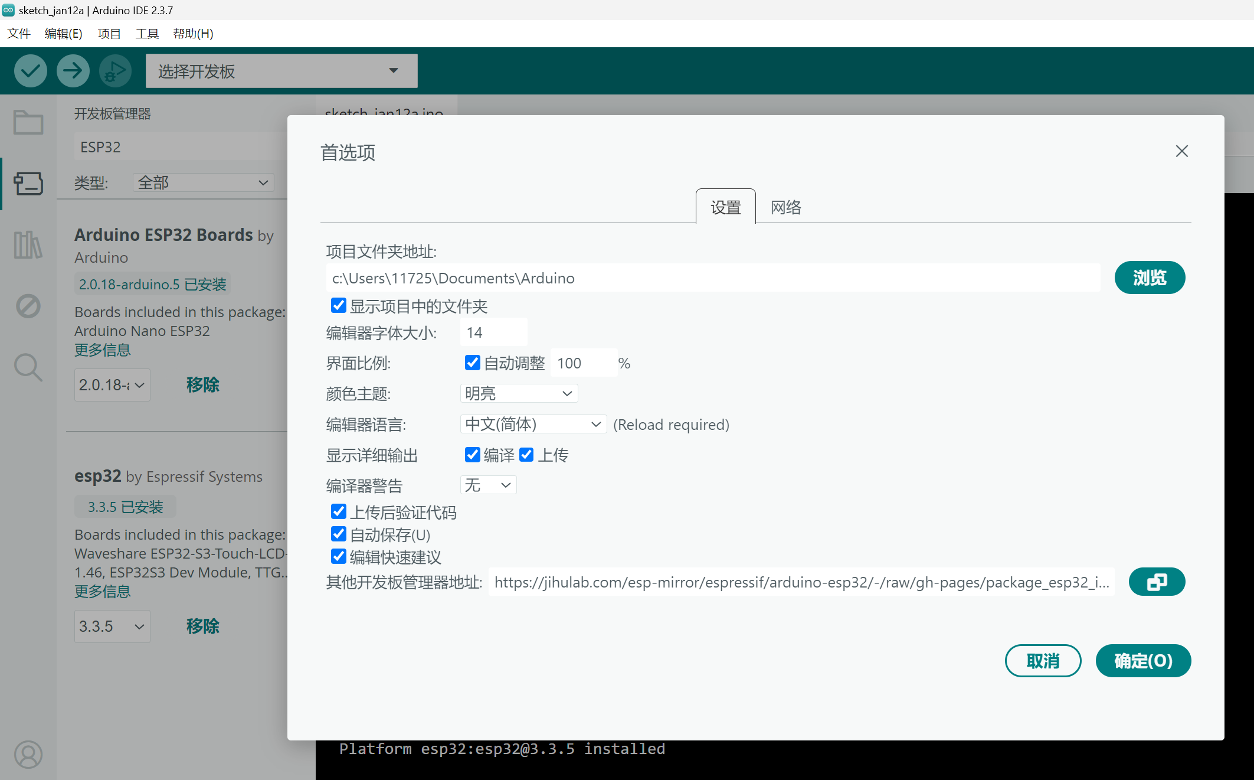Toggle show files inside sketches checkbox

[338, 305]
